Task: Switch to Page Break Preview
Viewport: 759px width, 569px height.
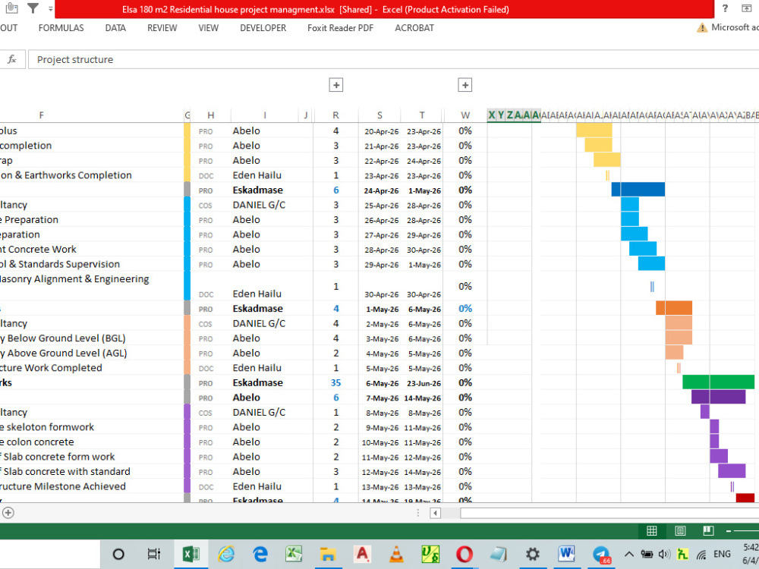Action: pos(708,531)
